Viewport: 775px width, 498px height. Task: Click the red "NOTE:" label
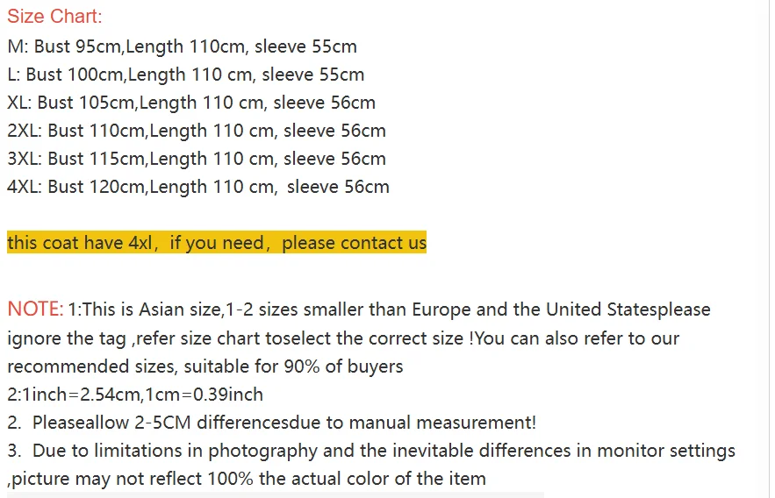tap(35, 309)
